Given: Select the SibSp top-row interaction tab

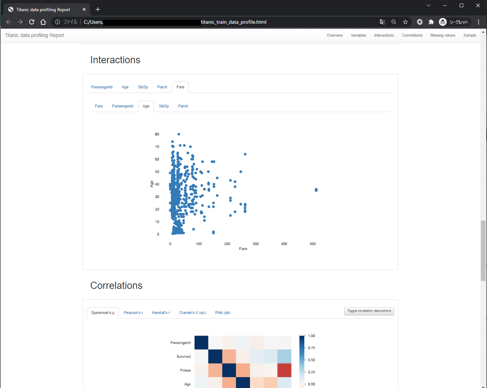Looking at the screenshot, I should click(143, 87).
